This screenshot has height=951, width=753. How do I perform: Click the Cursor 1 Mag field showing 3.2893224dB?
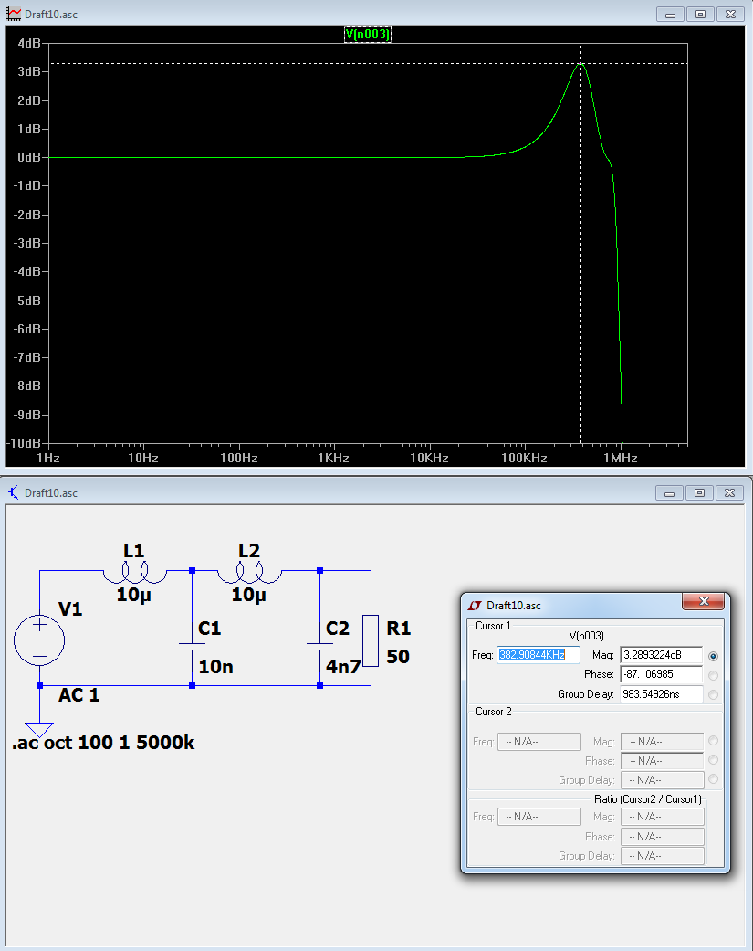pos(662,655)
